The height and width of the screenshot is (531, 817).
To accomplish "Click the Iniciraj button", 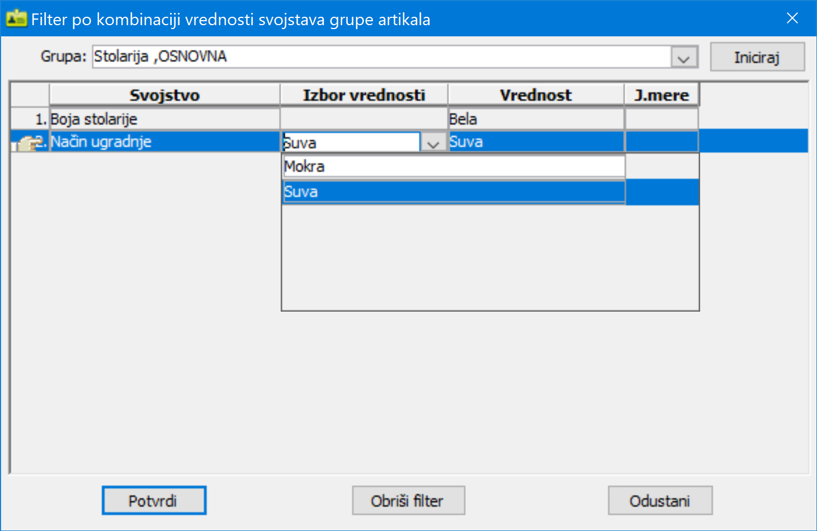I will pyautogui.click(x=757, y=57).
